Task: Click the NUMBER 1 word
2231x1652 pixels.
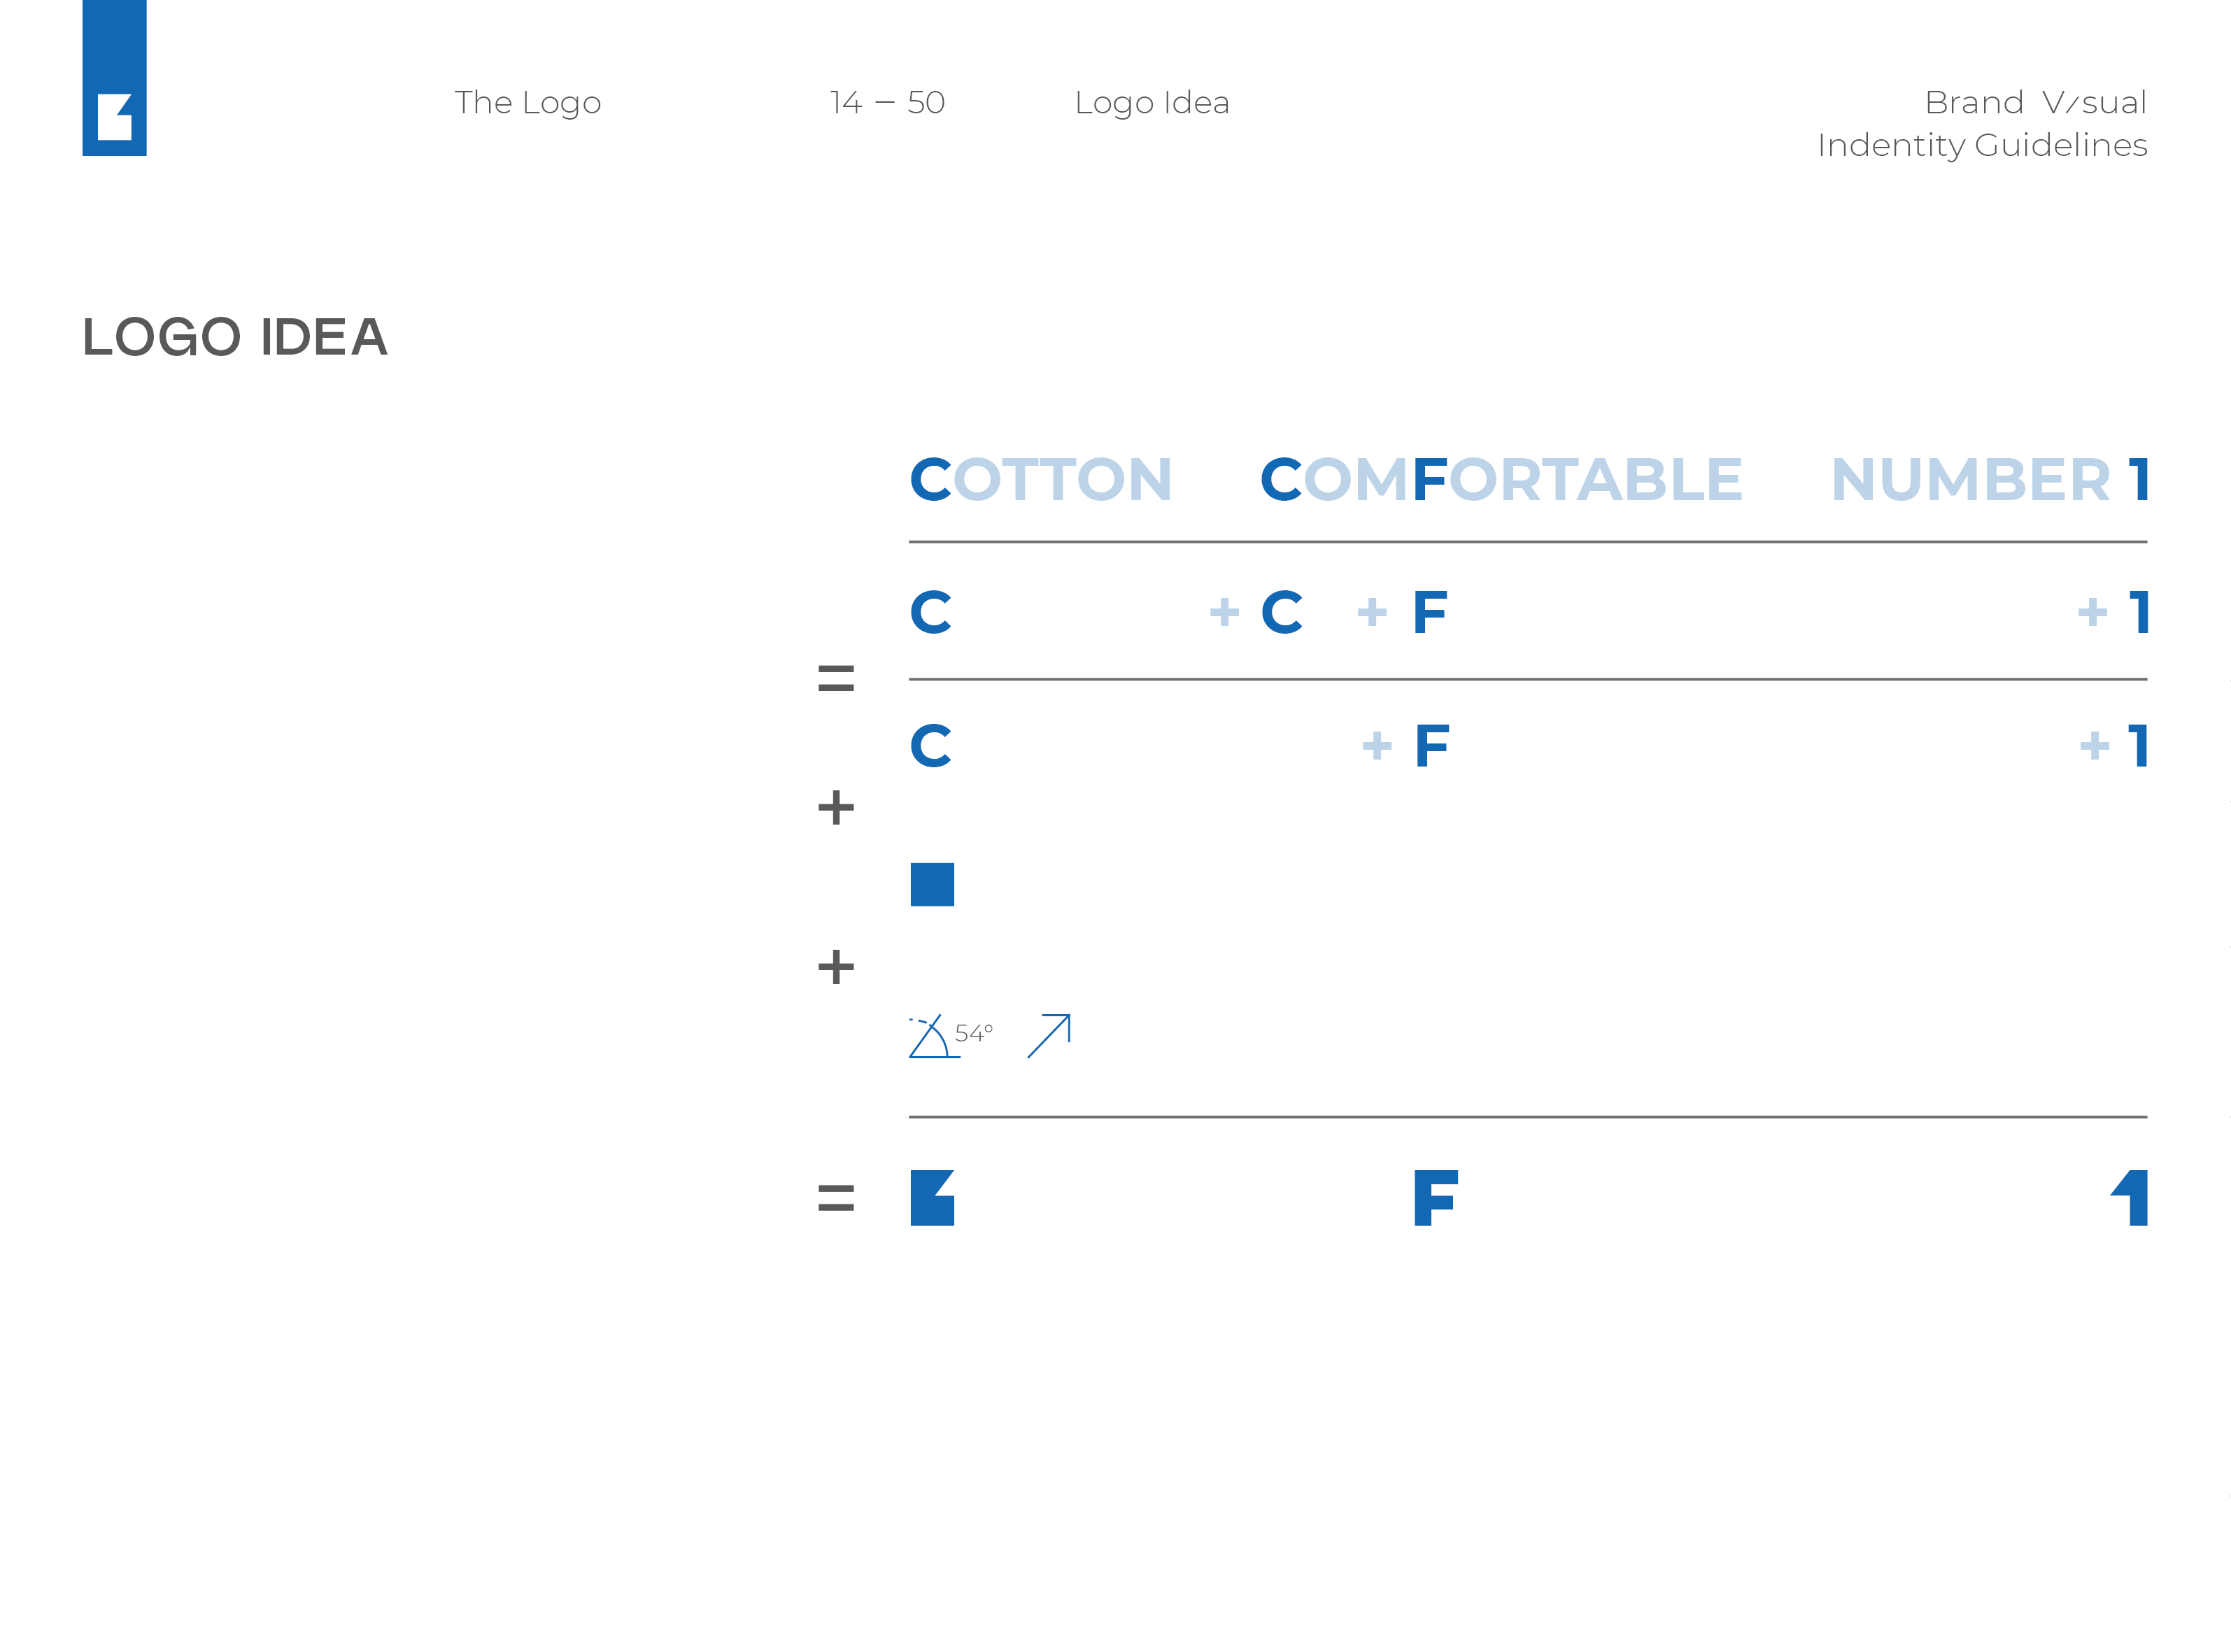Action: 1989,479
